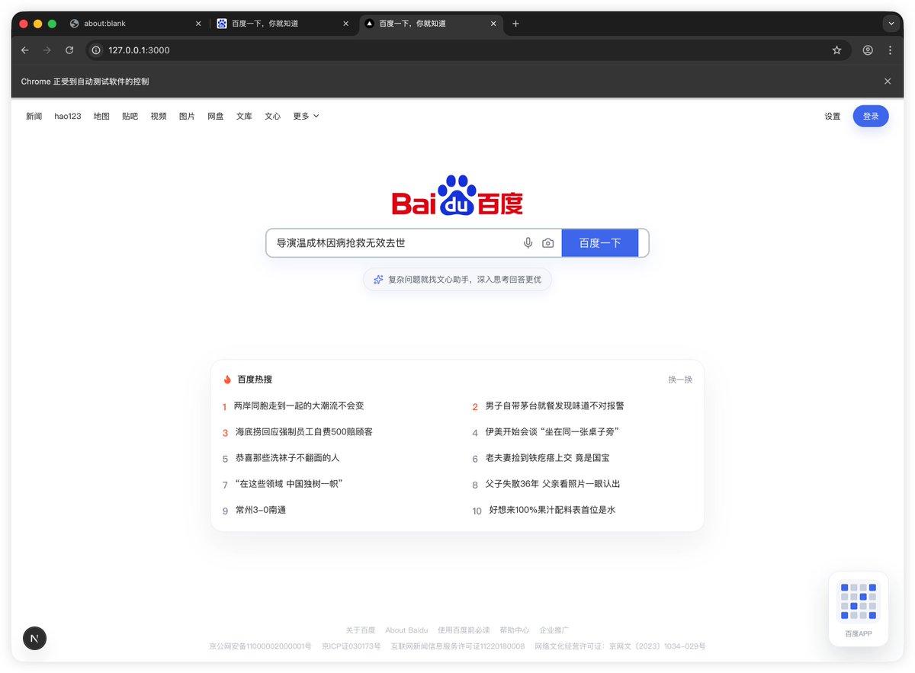Open 图片 in the top navigation
This screenshot has width=915, height=673.
pyautogui.click(x=187, y=117)
